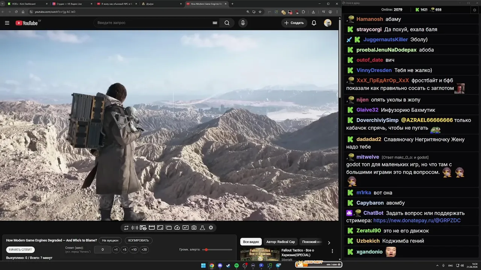Screen dimensions: 481x270
Task: Click the flask icon in player toolbar
Action: [x=202, y=228]
